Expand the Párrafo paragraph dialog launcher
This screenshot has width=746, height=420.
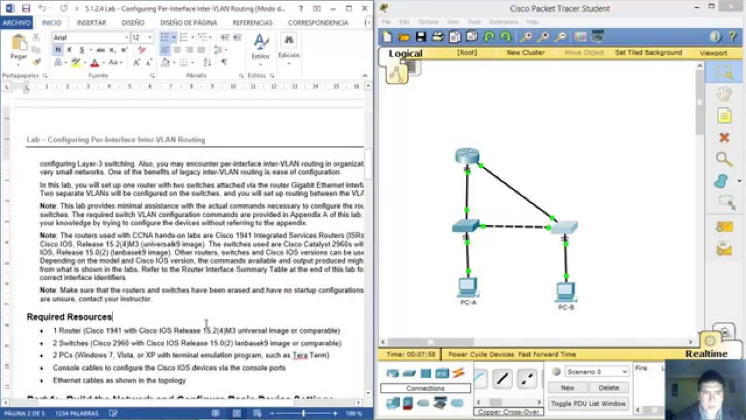point(241,76)
